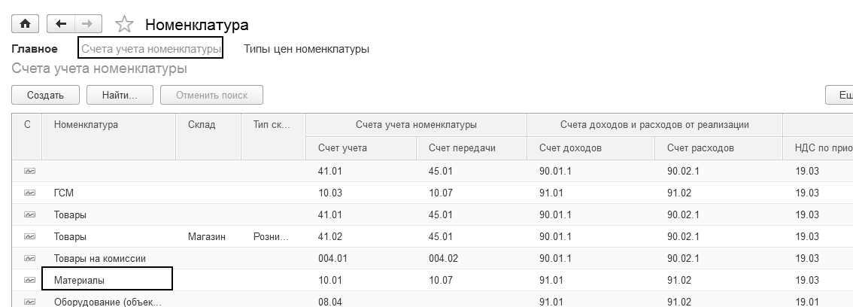This screenshot has width=853, height=307.
Task: Click the back arrow navigation button
Action: coord(61,24)
